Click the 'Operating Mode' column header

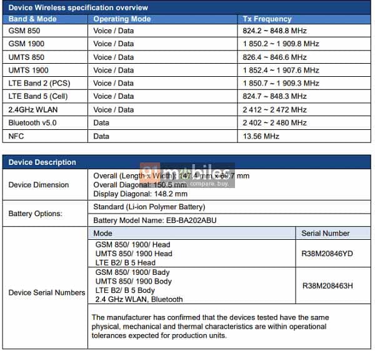click(122, 19)
